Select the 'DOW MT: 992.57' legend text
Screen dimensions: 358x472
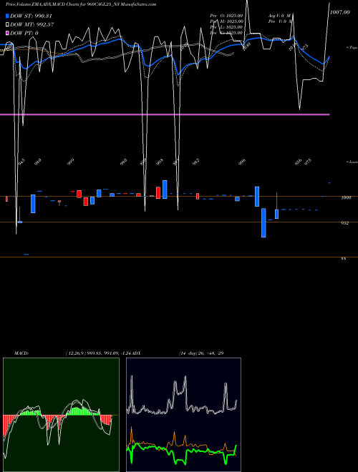(x=32, y=24)
